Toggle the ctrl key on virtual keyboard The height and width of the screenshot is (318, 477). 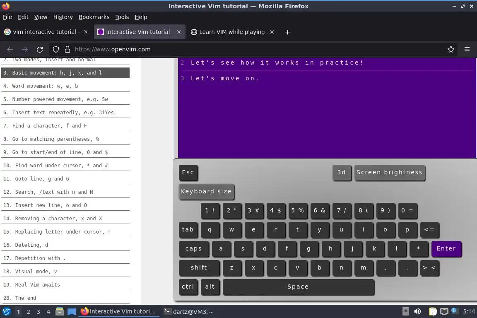coord(188,287)
